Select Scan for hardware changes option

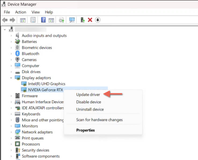(x=99, y=120)
